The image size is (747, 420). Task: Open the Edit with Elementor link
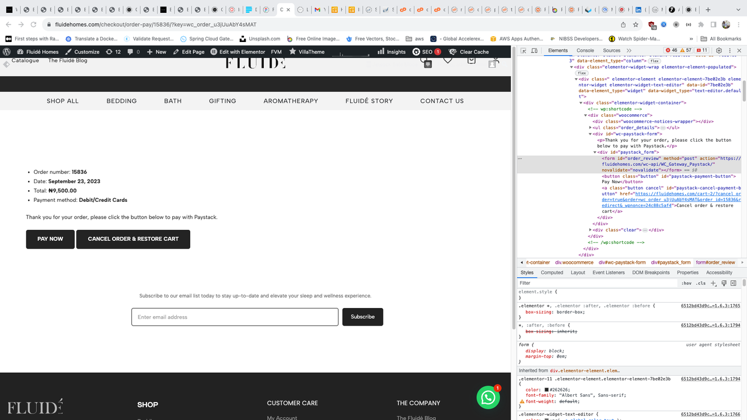[x=242, y=51]
